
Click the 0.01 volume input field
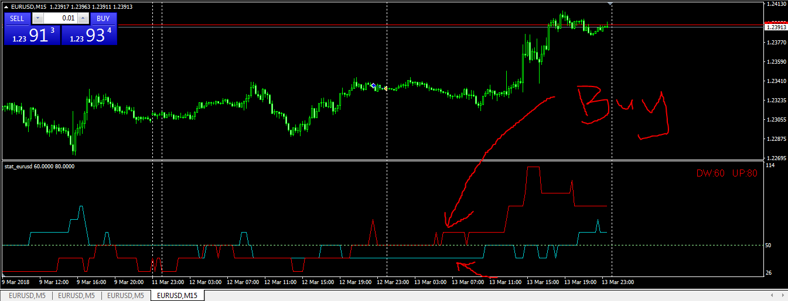[x=60, y=19]
